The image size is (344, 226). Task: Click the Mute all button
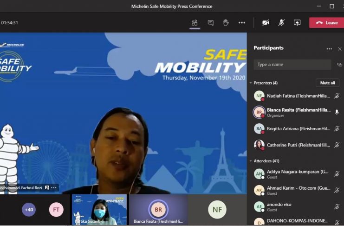(x=327, y=83)
